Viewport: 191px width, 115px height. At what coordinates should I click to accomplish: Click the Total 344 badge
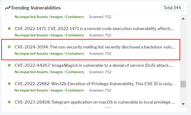point(172,8)
